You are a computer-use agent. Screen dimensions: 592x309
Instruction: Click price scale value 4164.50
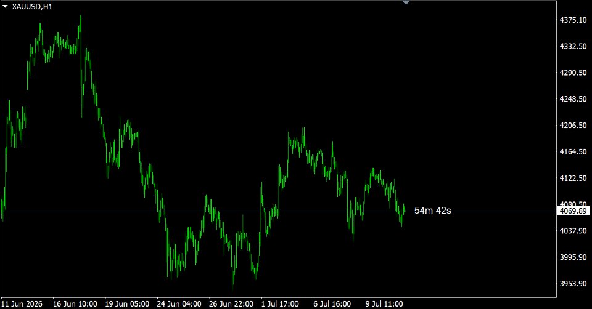(573, 151)
